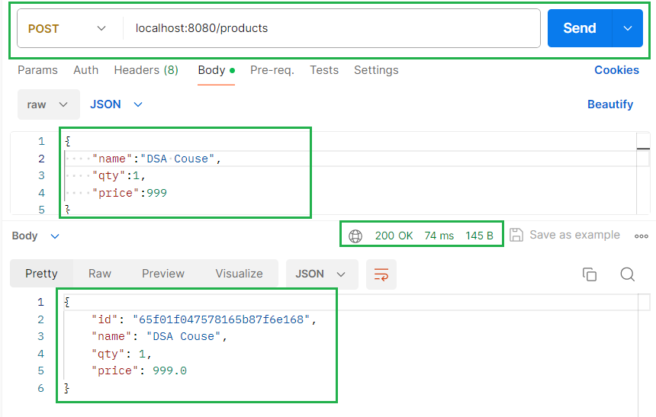Open the POST method dropdown
The width and height of the screenshot is (656, 417).
click(67, 29)
